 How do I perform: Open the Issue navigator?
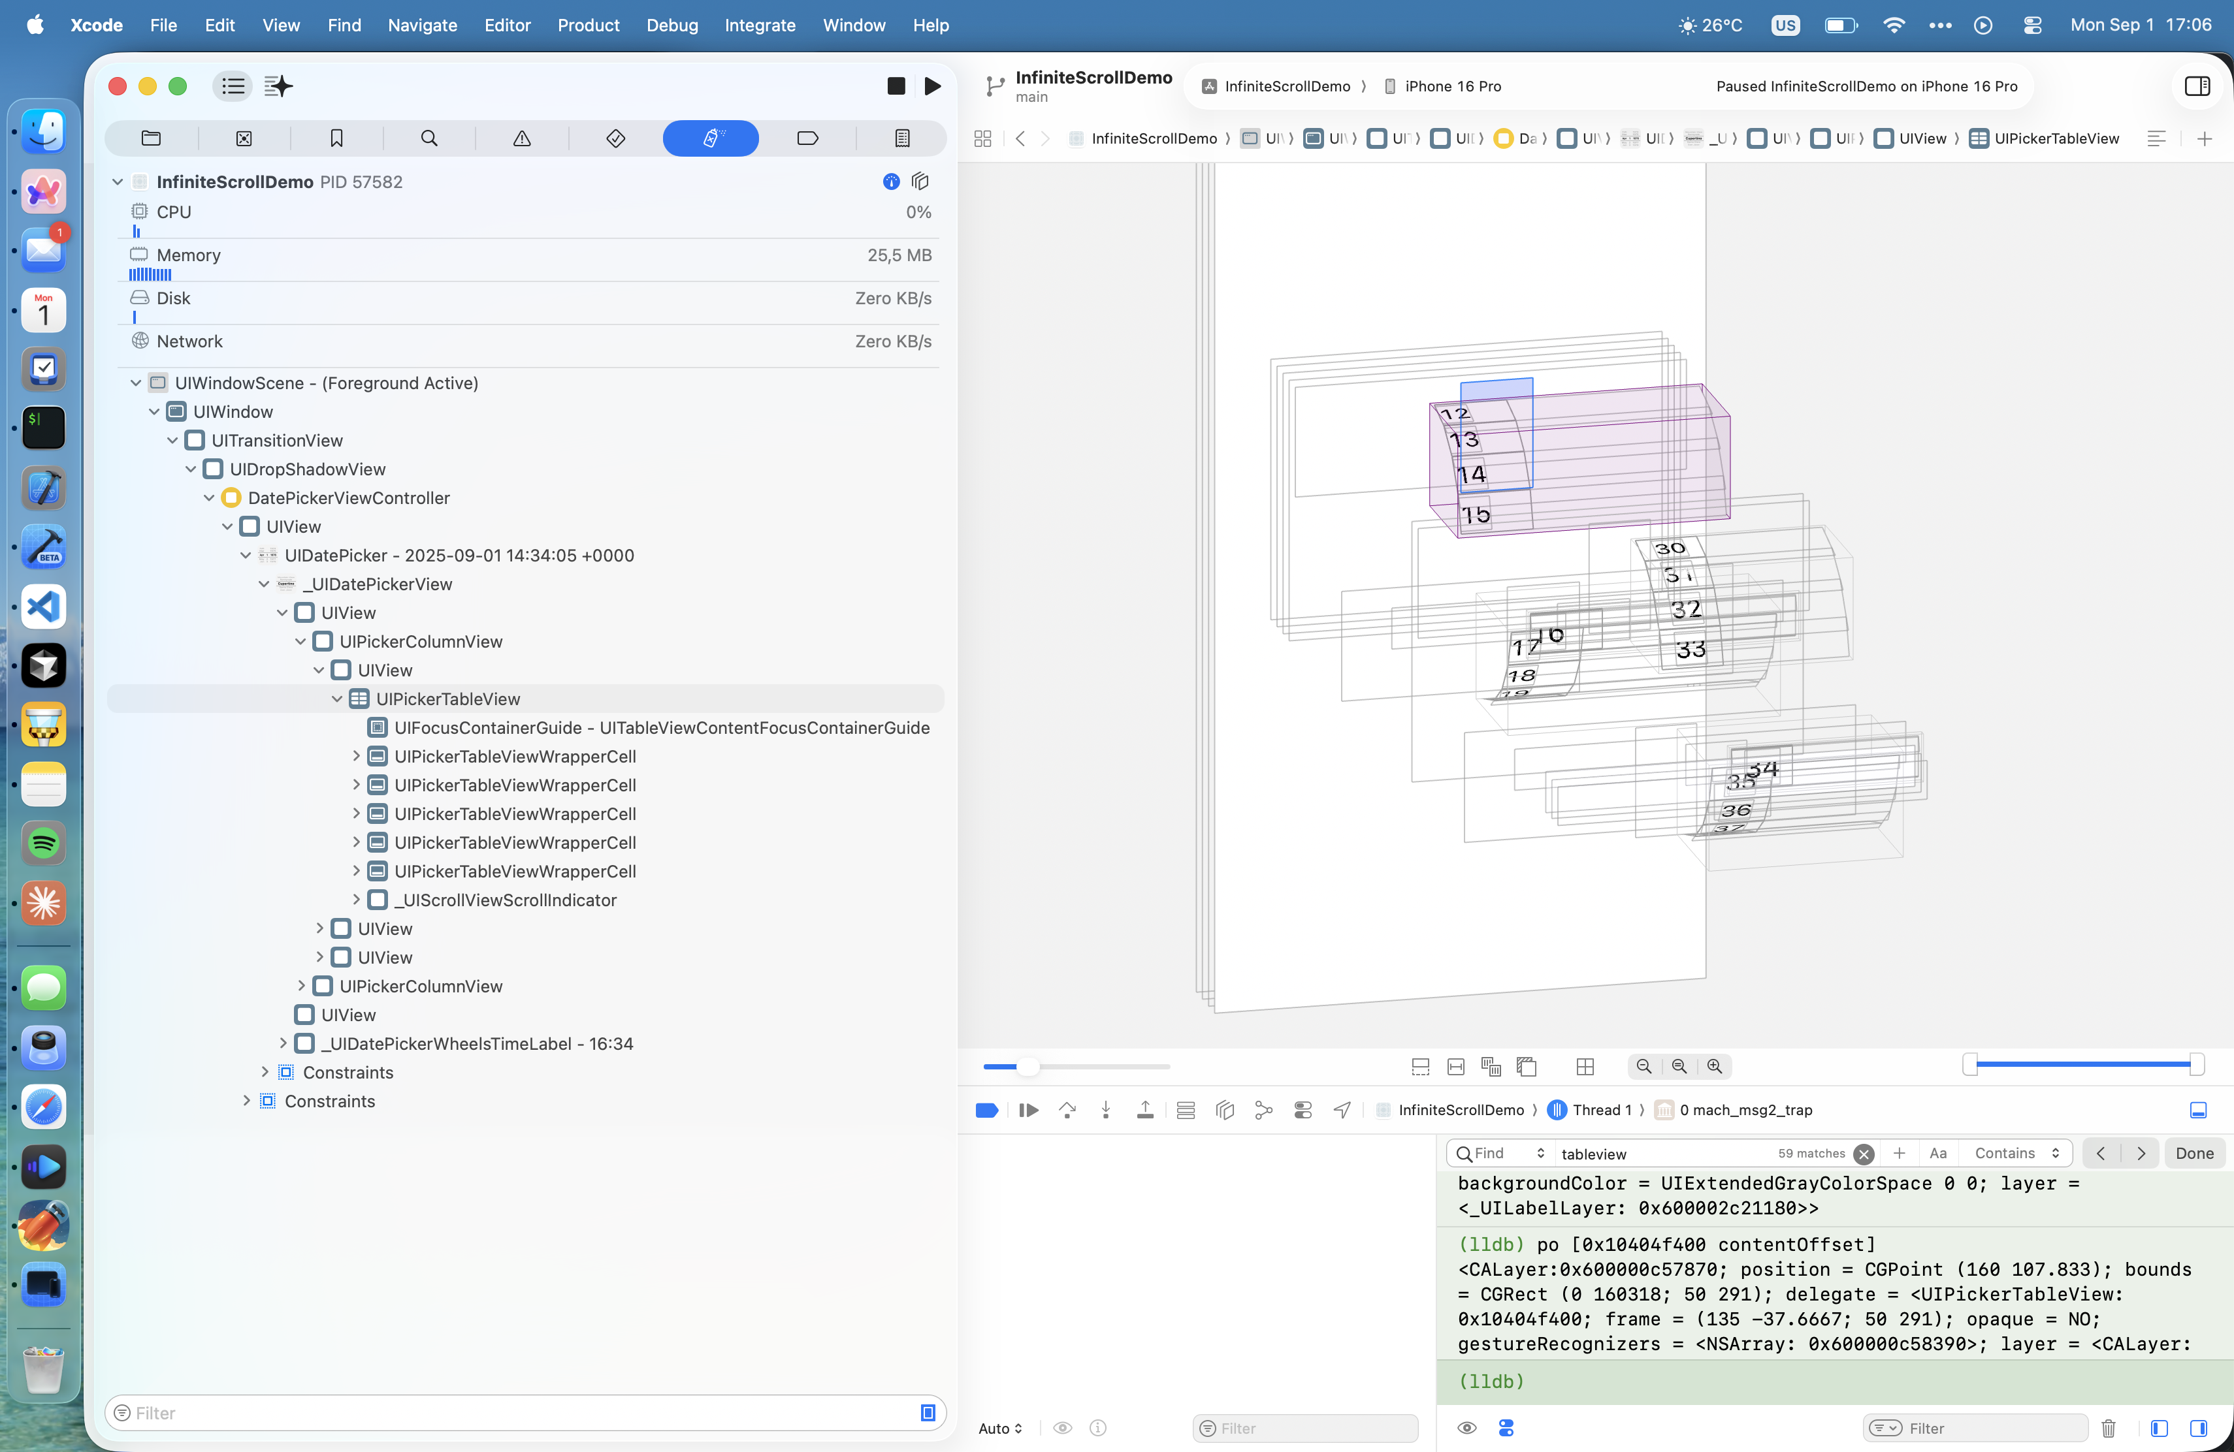(522, 138)
